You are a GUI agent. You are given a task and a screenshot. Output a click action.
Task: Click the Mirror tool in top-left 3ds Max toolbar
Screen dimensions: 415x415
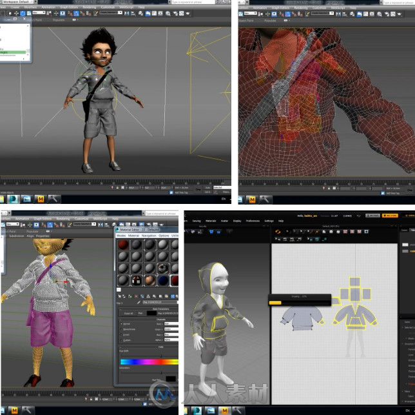point(126,14)
